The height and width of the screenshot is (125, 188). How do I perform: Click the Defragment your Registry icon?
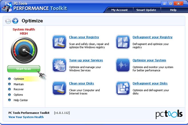[123, 42]
